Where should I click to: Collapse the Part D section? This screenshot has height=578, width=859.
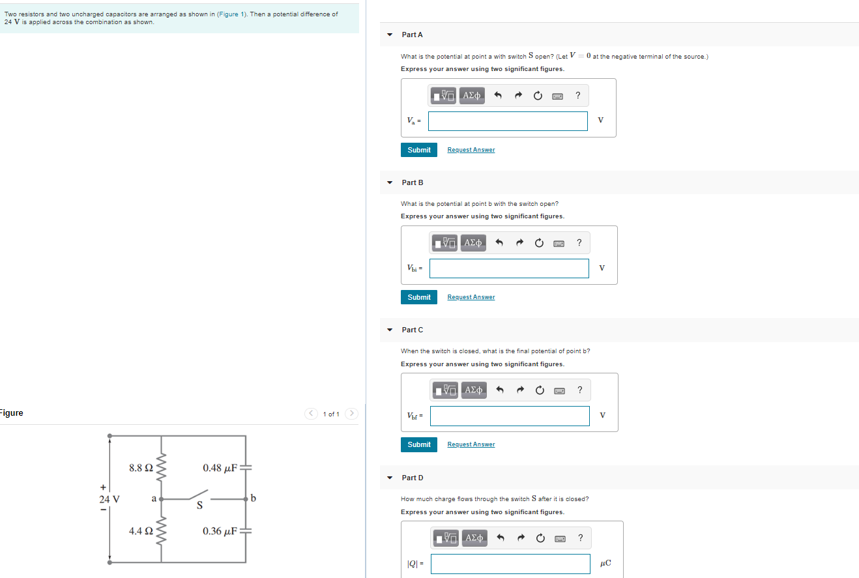tap(389, 478)
